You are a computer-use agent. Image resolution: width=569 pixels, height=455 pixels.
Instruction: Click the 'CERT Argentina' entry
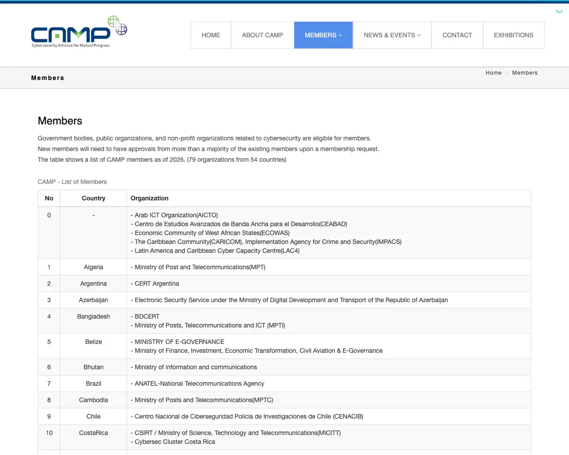coord(155,283)
